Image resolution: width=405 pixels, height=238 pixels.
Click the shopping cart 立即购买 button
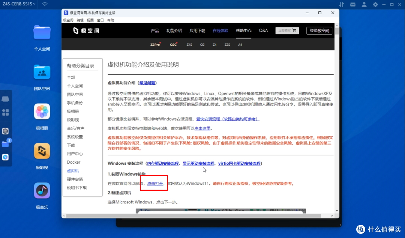click(287, 30)
